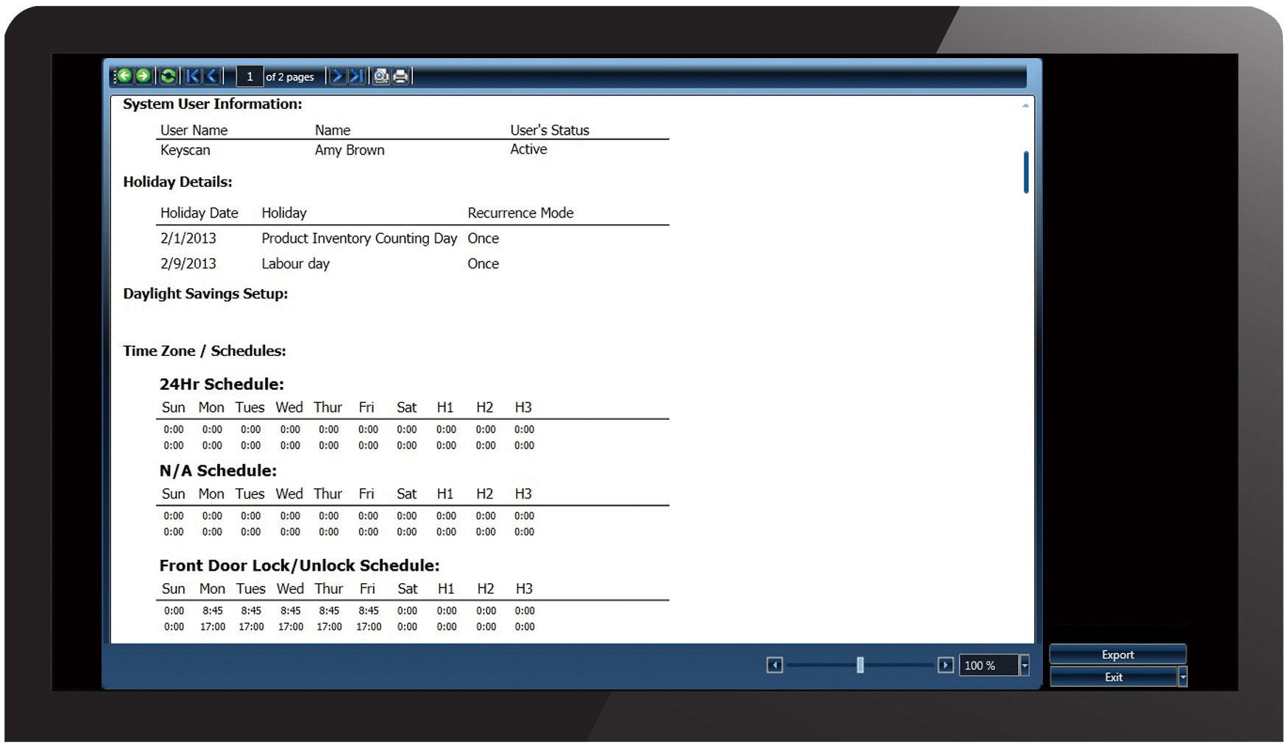Print the report using printer icon
This screenshot has width=1288, height=745.
click(400, 76)
